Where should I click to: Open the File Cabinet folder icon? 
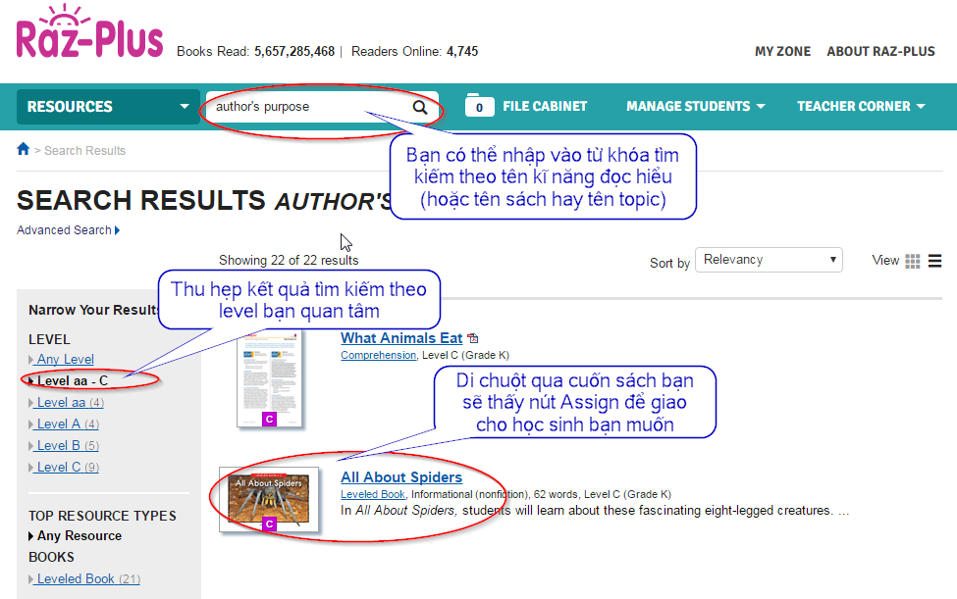(x=479, y=106)
